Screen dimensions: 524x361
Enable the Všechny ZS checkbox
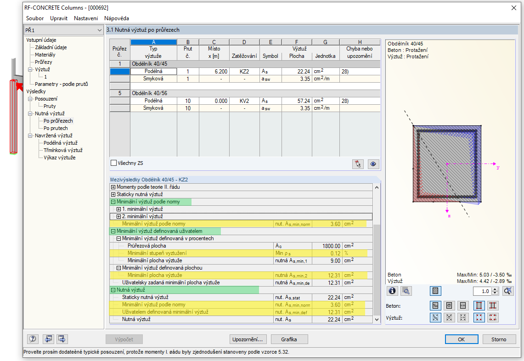click(x=113, y=163)
